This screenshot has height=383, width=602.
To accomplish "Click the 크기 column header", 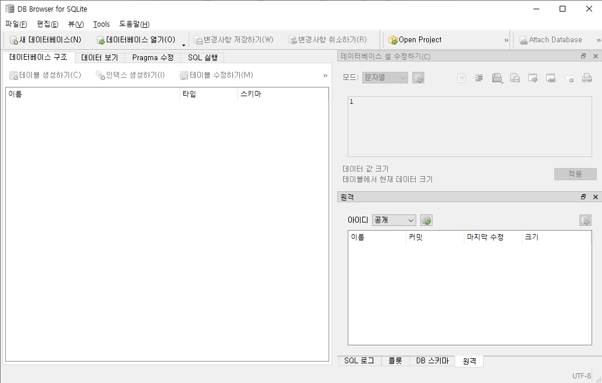I will pyautogui.click(x=557, y=238).
